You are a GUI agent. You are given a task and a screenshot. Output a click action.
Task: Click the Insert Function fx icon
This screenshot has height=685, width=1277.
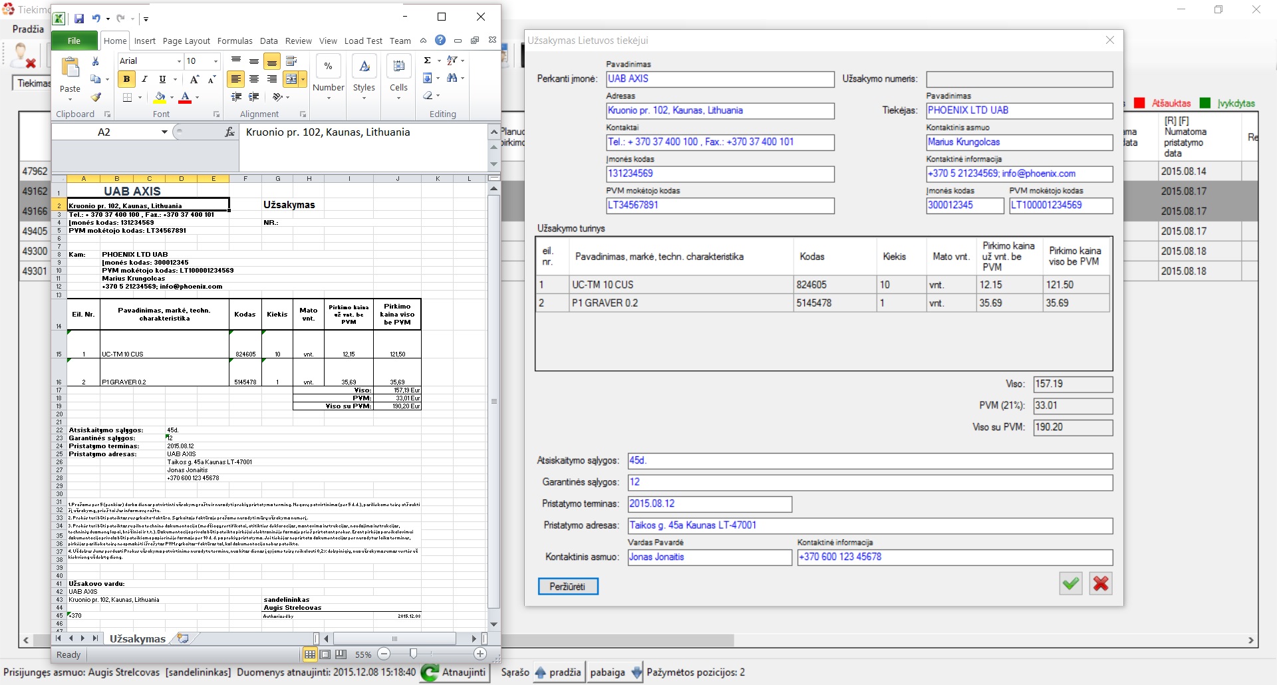click(230, 132)
